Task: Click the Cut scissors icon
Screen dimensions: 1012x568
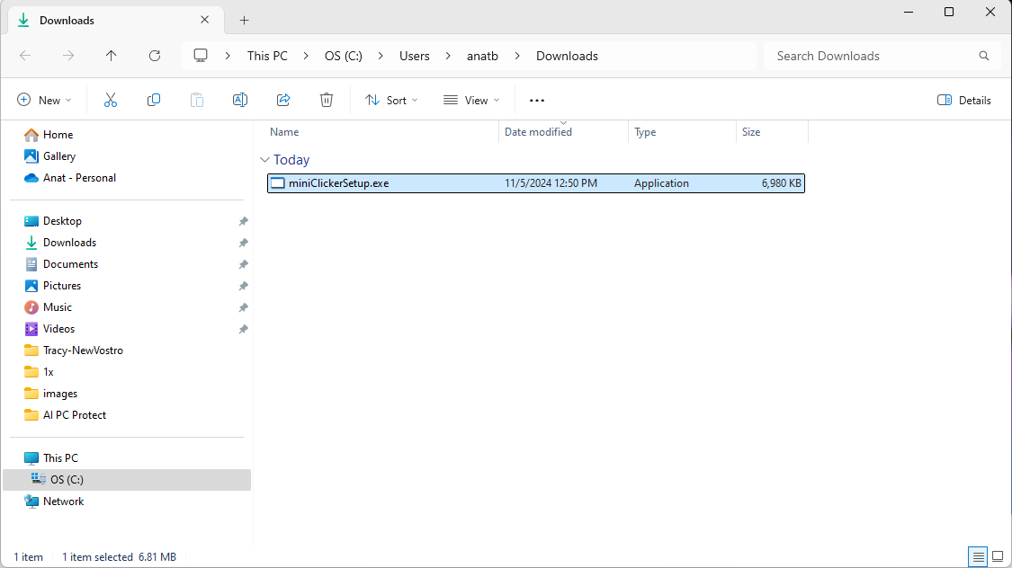Action: pos(111,100)
